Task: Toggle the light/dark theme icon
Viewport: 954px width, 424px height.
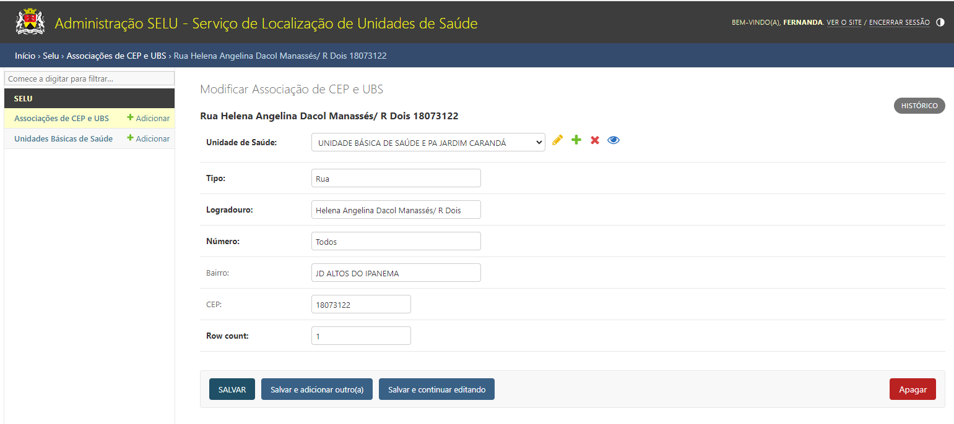Action: [940, 22]
